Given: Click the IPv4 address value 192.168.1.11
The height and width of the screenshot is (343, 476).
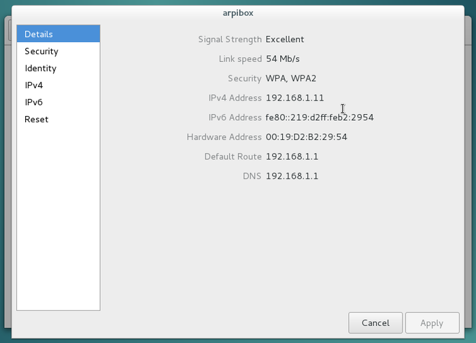Looking at the screenshot, I should [294, 98].
